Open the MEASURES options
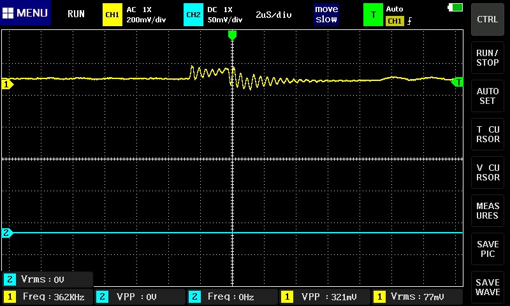Screen dimensions: 510x306 coord(488,211)
